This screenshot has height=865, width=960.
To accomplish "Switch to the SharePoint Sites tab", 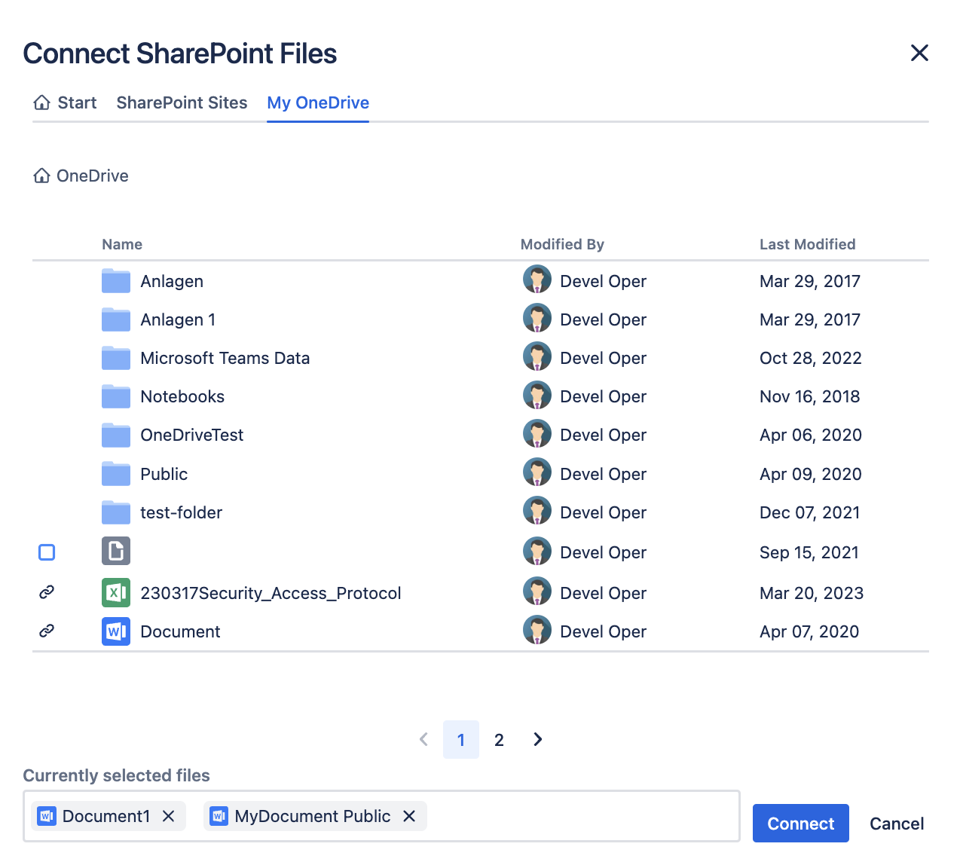I will (182, 102).
